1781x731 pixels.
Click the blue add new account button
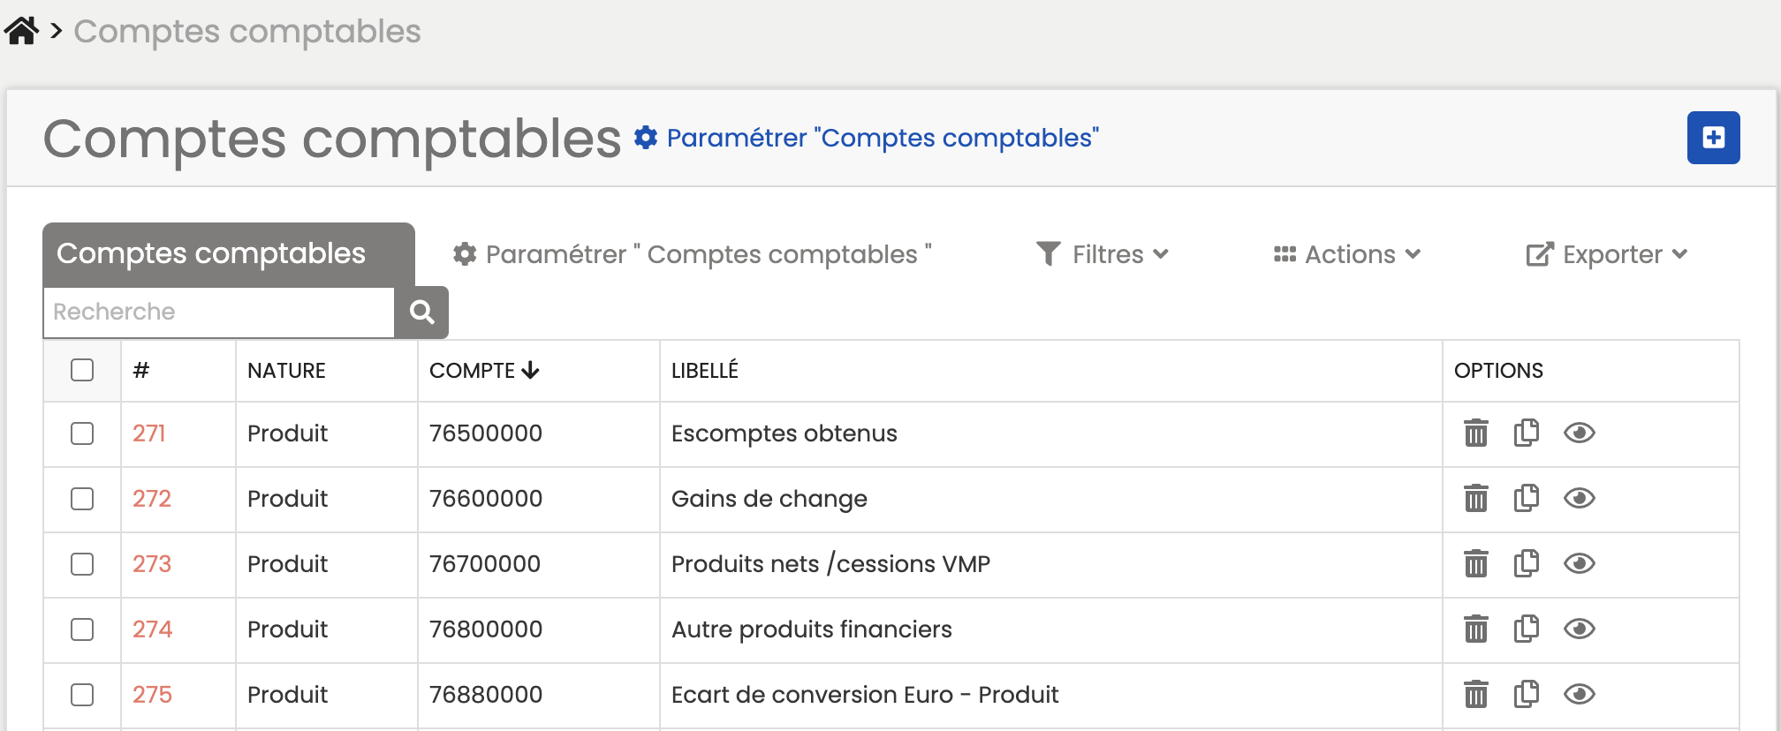tap(1713, 138)
